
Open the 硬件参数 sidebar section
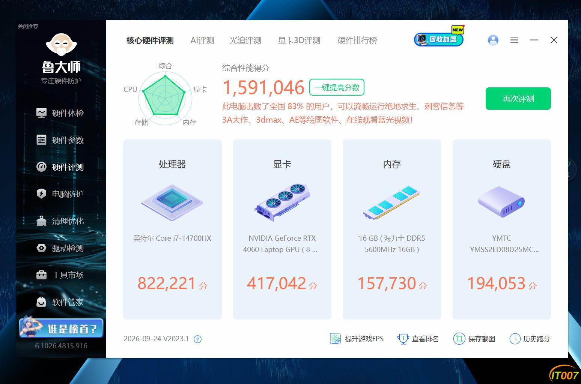[60, 140]
